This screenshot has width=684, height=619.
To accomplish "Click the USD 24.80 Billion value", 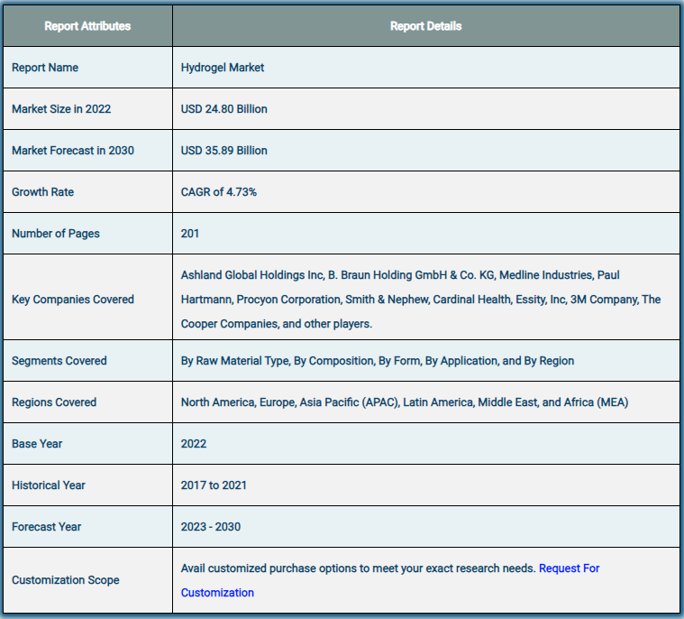I will click(x=224, y=109).
